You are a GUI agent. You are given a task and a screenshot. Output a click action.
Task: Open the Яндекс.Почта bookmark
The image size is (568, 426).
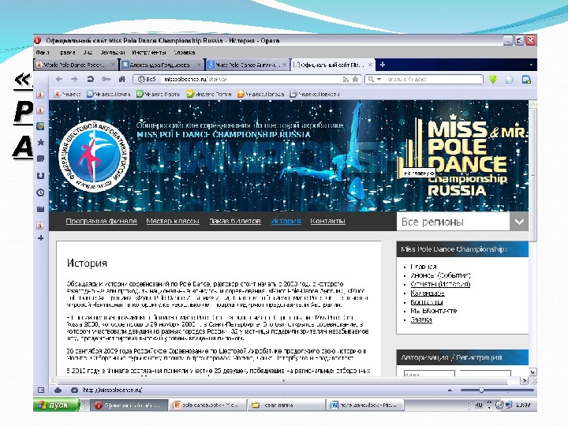(x=108, y=94)
